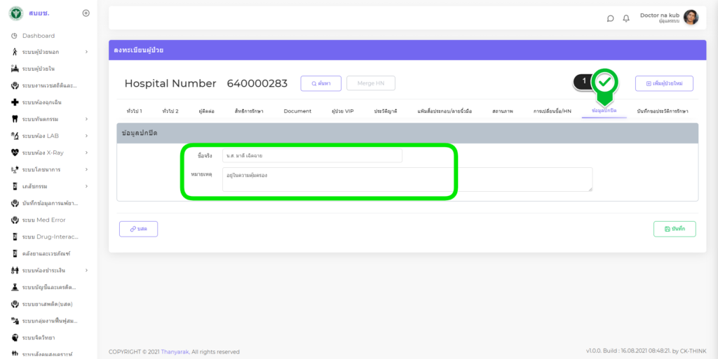Expand the ระบบห้องชำระเงิน submenu chevron
The width and height of the screenshot is (718, 359).
pos(86,270)
